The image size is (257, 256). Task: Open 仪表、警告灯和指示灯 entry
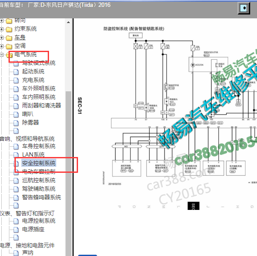[27, 213]
